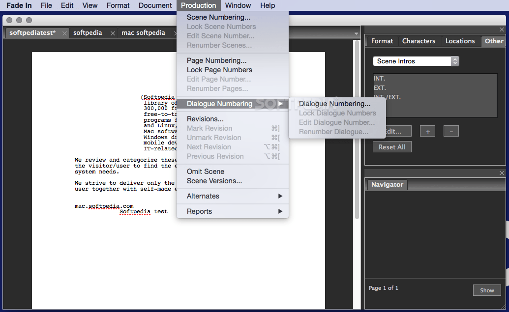509x312 pixels.
Task: Select the Navigator tab
Action: (x=387, y=185)
